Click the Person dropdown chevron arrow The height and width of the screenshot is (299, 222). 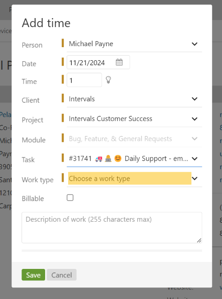(194, 44)
